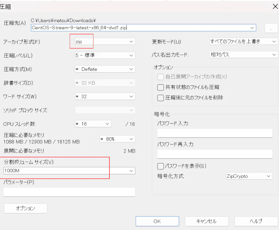Click the キャンセル button
The width and height of the screenshot is (279, 230).
tap(207, 221)
